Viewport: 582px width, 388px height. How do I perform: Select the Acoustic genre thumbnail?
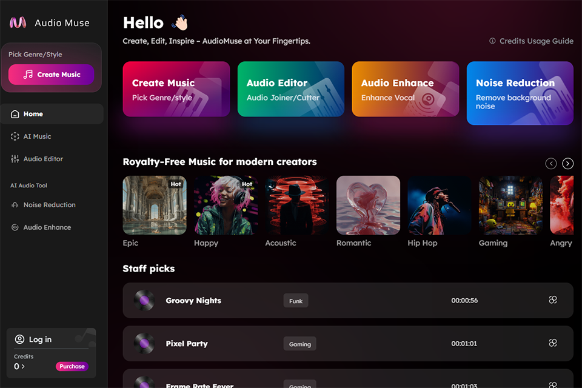pos(297,206)
